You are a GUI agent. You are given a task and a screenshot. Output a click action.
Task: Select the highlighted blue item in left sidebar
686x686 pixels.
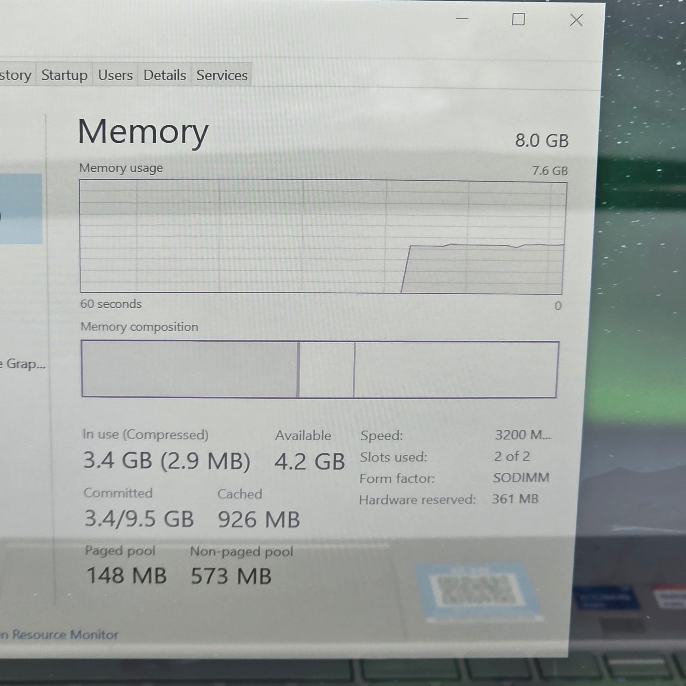tap(20, 209)
